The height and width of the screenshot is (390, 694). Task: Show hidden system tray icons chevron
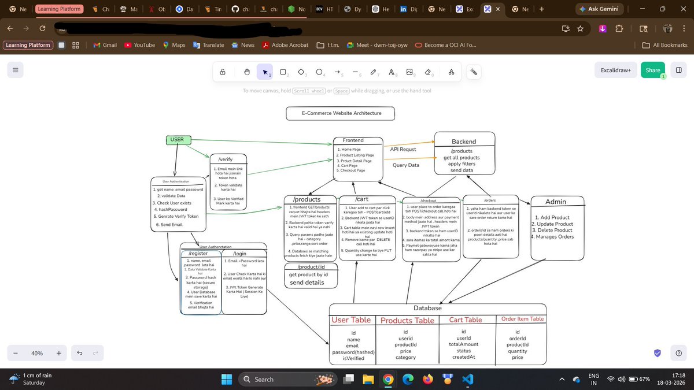click(562, 379)
